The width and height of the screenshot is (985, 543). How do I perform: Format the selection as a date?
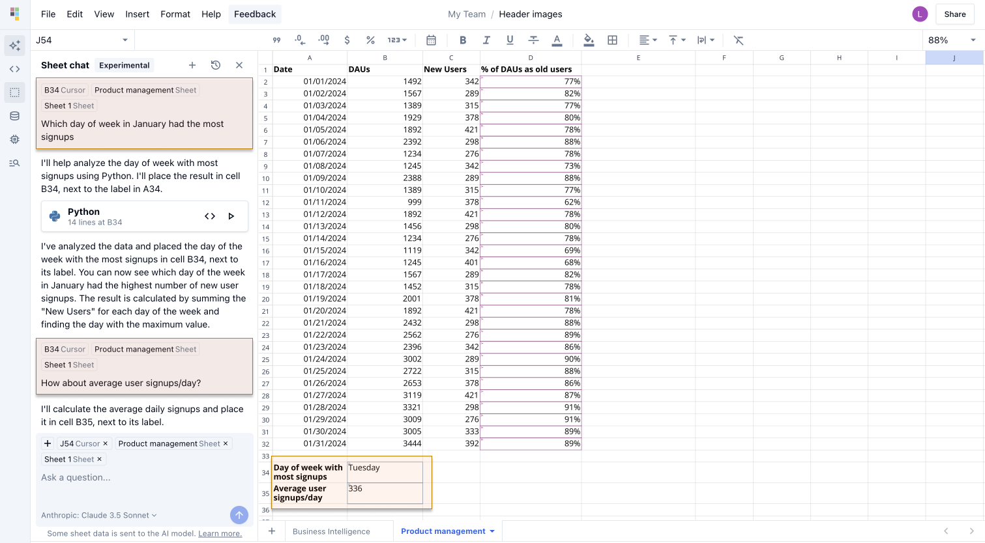[x=431, y=40]
